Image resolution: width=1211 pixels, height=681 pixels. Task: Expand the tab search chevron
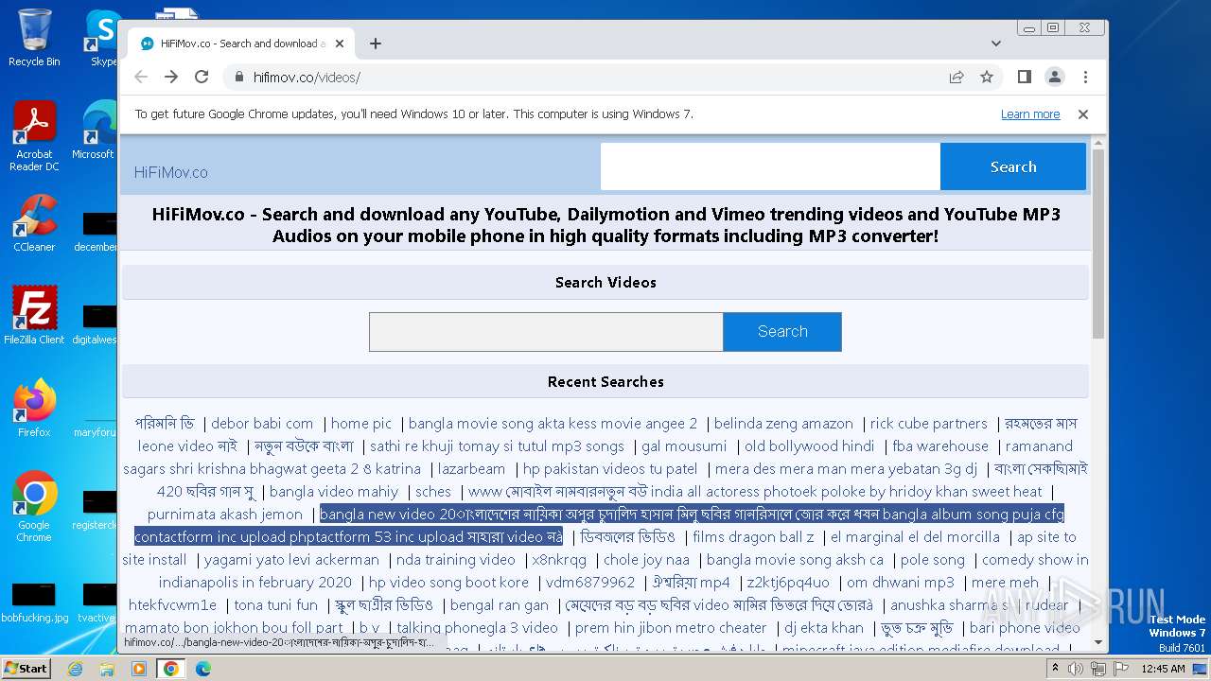click(x=996, y=44)
